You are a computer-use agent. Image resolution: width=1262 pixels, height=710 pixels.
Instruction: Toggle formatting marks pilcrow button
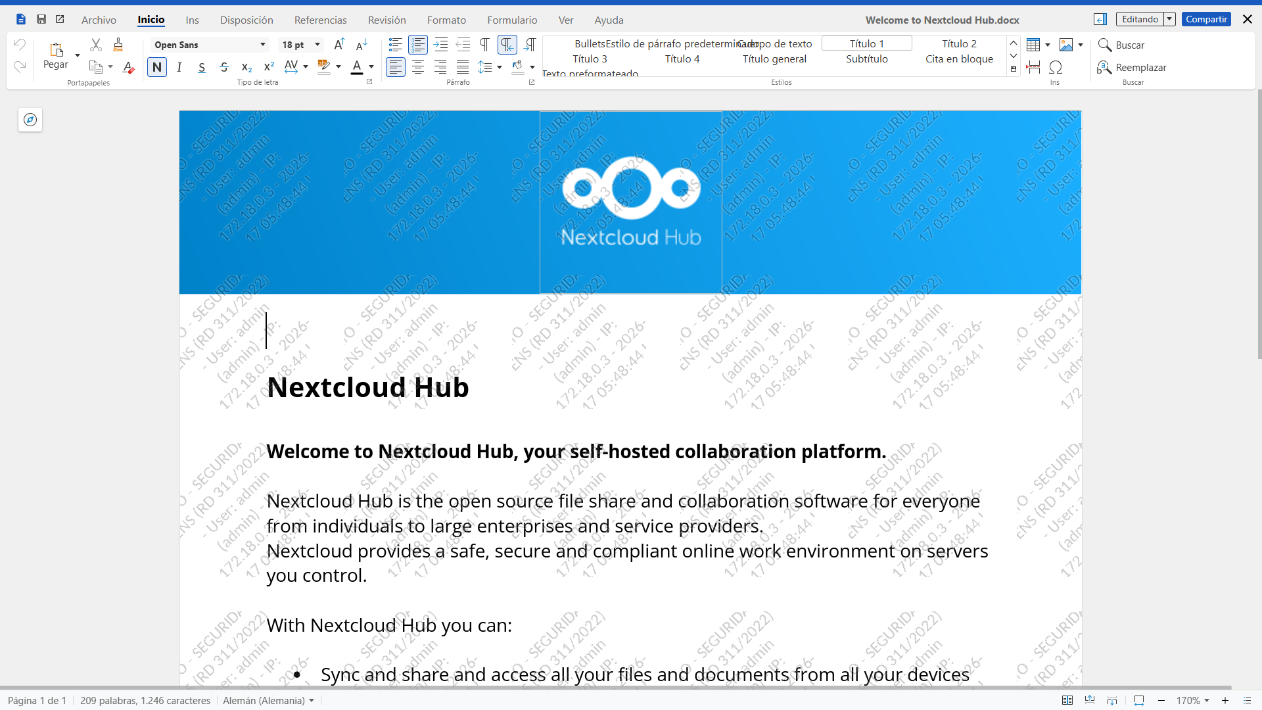(485, 45)
